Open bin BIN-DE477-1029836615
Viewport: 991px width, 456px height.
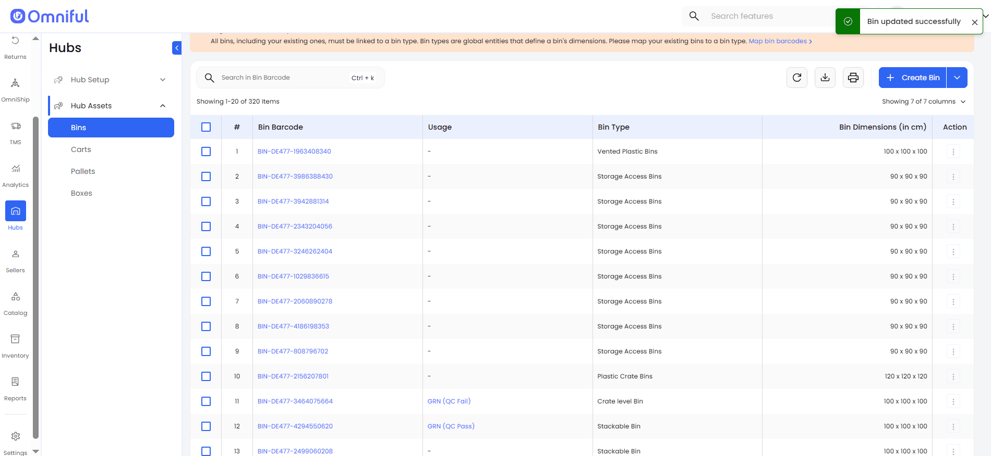pos(293,276)
